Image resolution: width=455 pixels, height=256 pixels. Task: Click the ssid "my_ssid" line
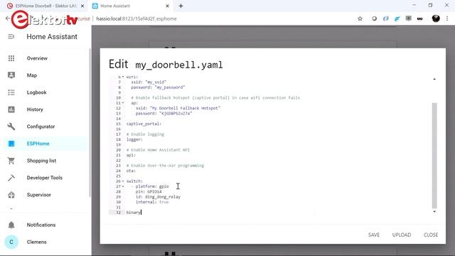(x=149, y=82)
